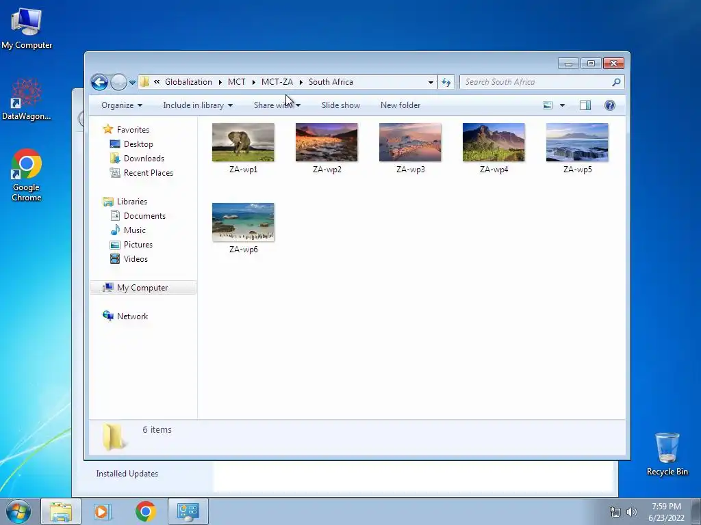
Task: Open the Share with menu
Action: click(x=277, y=105)
